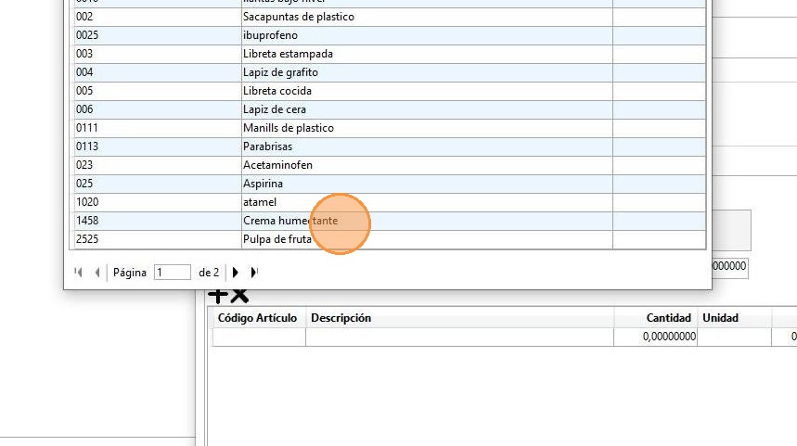Select the 'ibuprofeno' item

coord(390,35)
